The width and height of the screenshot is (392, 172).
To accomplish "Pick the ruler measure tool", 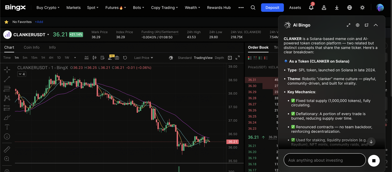I will tap(7, 149).
